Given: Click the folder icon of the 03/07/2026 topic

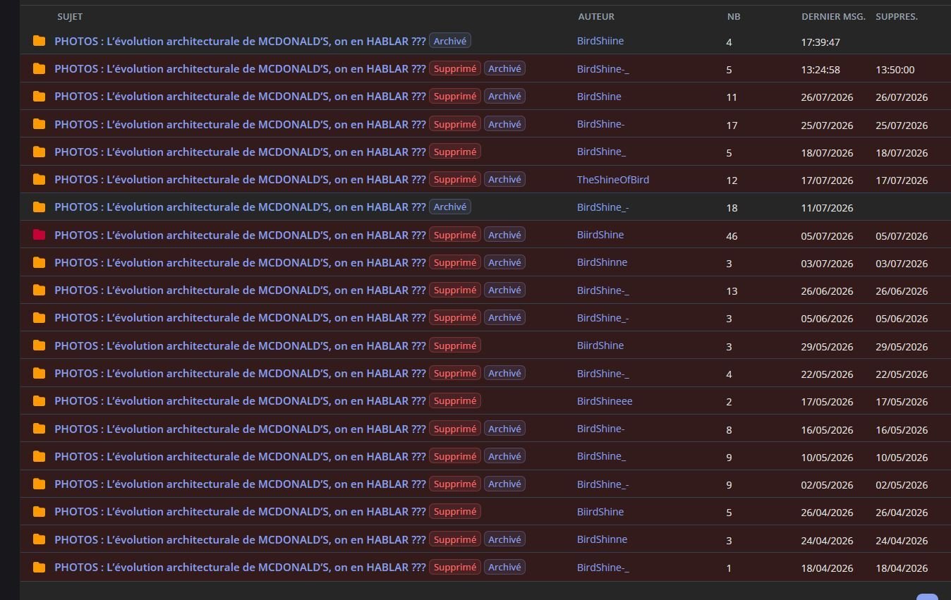Looking at the screenshot, I should [39, 262].
